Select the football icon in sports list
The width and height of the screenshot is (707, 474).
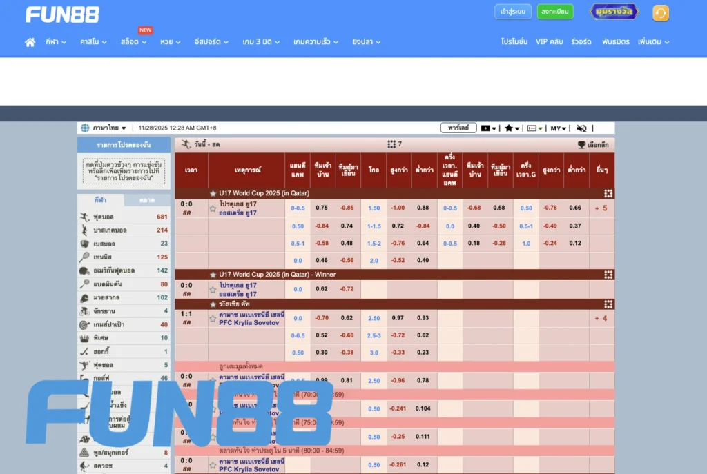click(x=84, y=217)
